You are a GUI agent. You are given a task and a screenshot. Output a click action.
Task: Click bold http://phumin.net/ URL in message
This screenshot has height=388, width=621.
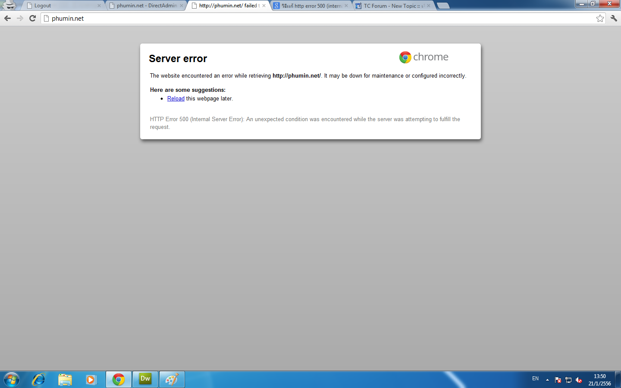click(x=297, y=75)
